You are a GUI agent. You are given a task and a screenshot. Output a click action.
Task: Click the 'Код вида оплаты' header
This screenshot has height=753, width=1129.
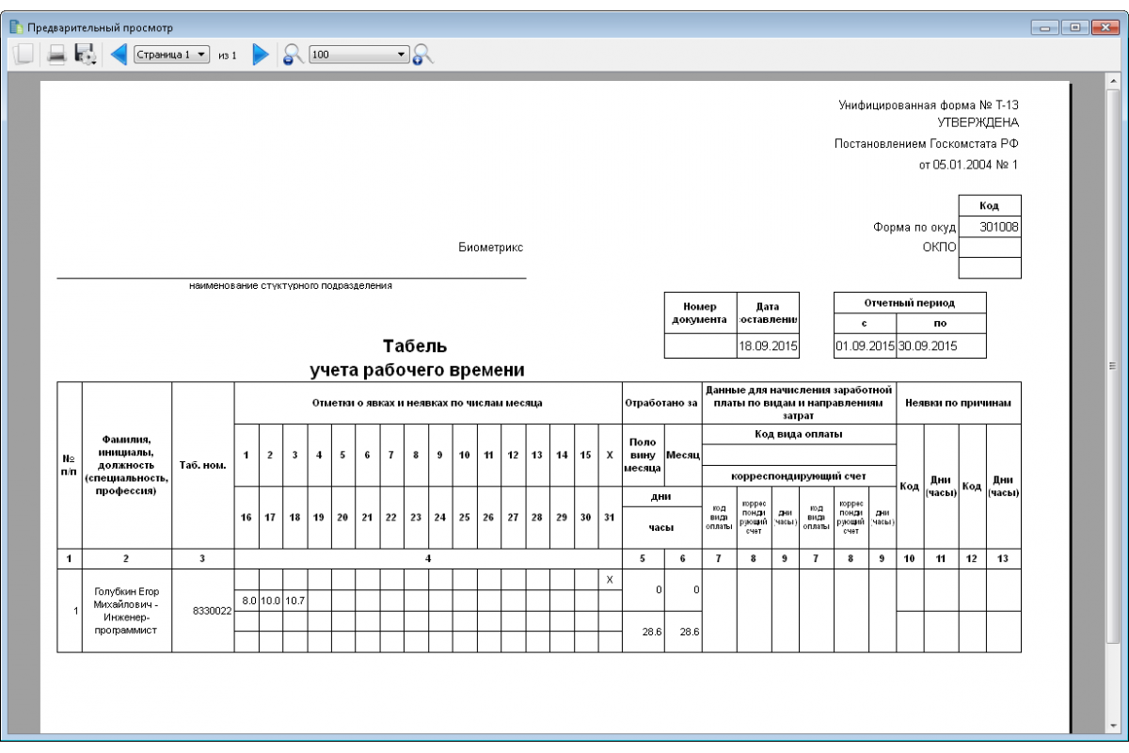point(799,433)
